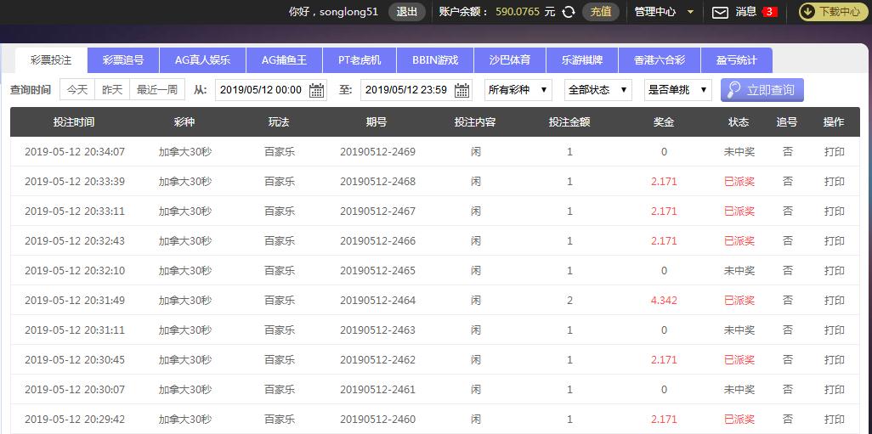Switch to the 彩票追号 tab
Viewport: 872px width, 434px height.
pyautogui.click(x=123, y=60)
